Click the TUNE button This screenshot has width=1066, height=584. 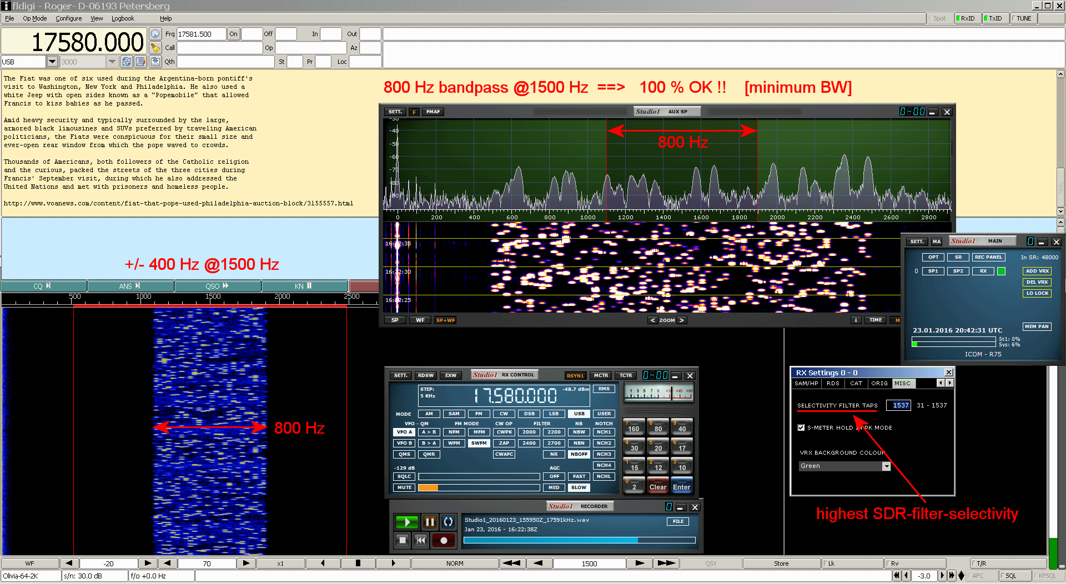[1023, 18]
